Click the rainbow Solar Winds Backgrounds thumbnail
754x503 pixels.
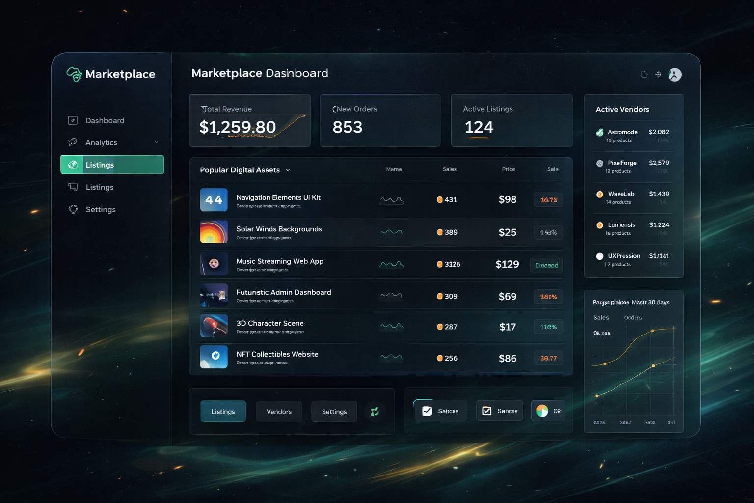pos(213,231)
